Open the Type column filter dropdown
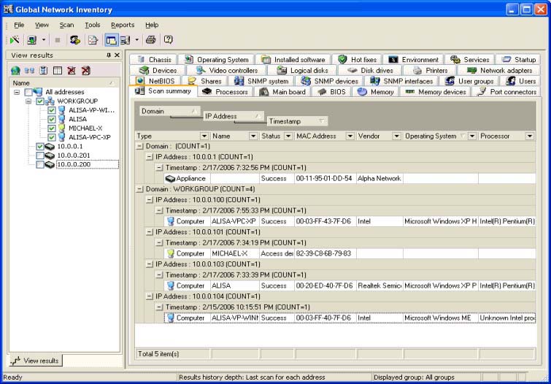Image resolution: width=551 pixels, height=384 pixels. (204, 136)
